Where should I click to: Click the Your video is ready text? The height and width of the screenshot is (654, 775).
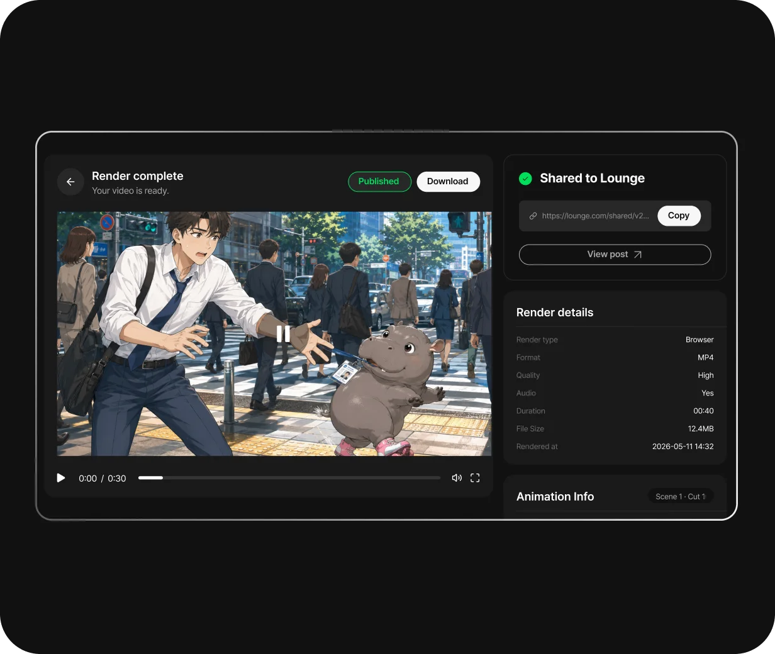click(130, 191)
